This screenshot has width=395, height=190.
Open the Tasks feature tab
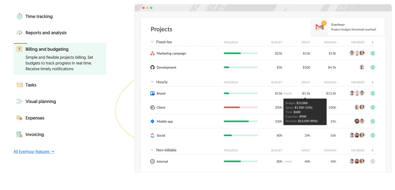(x=31, y=85)
